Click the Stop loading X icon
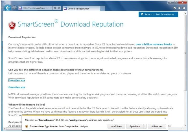 (59, 8)
